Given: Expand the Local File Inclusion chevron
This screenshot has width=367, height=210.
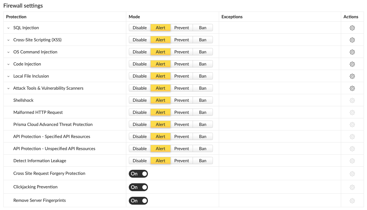Looking at the screenshot, I should 8,76.
